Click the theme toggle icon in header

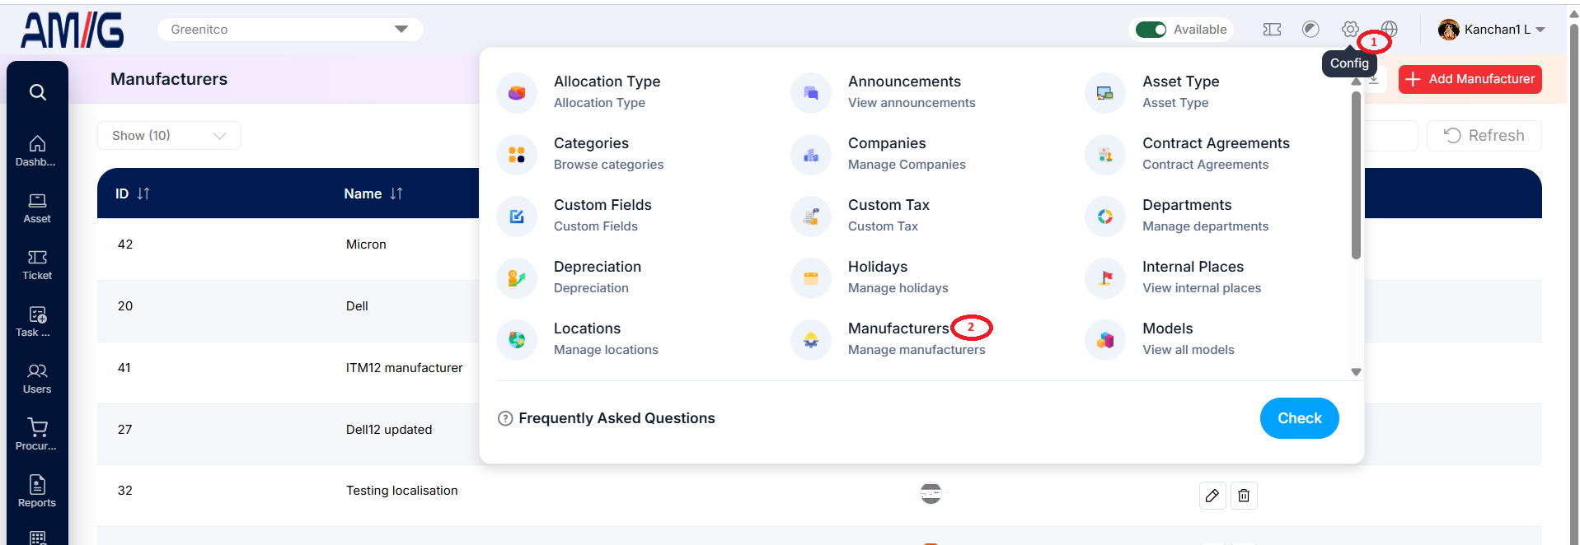click(1310, 30)
